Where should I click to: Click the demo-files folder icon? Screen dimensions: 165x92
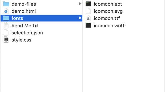click(6, 4)
